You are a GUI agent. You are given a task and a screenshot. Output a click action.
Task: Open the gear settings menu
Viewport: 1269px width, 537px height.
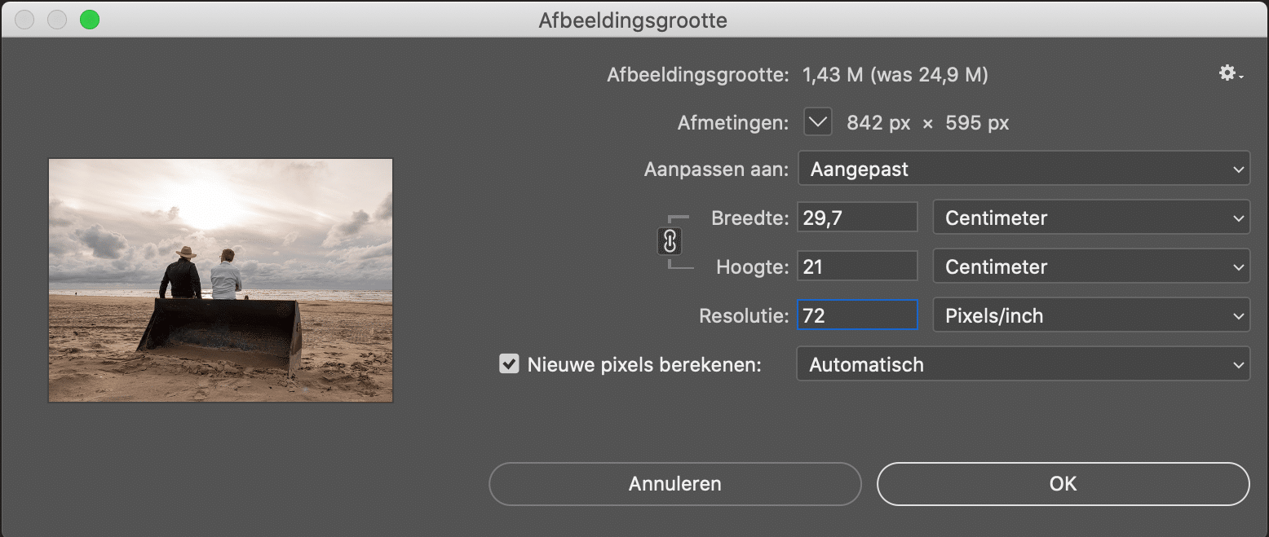pyautogui.click(x=1230, y=74)
